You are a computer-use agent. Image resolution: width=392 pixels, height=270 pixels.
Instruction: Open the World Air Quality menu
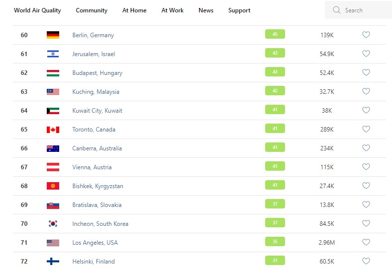tap(37, 10)
